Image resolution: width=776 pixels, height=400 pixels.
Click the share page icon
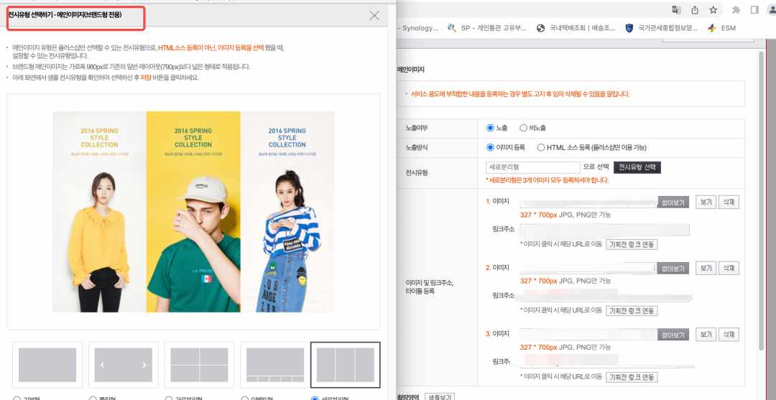pos(695,10)
